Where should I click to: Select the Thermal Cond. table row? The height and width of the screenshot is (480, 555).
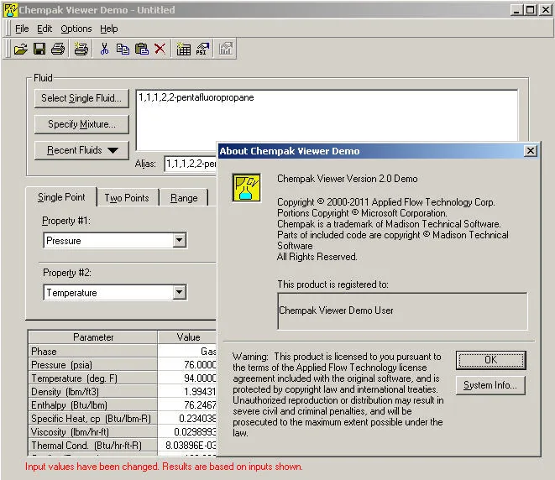coord(122,446)
